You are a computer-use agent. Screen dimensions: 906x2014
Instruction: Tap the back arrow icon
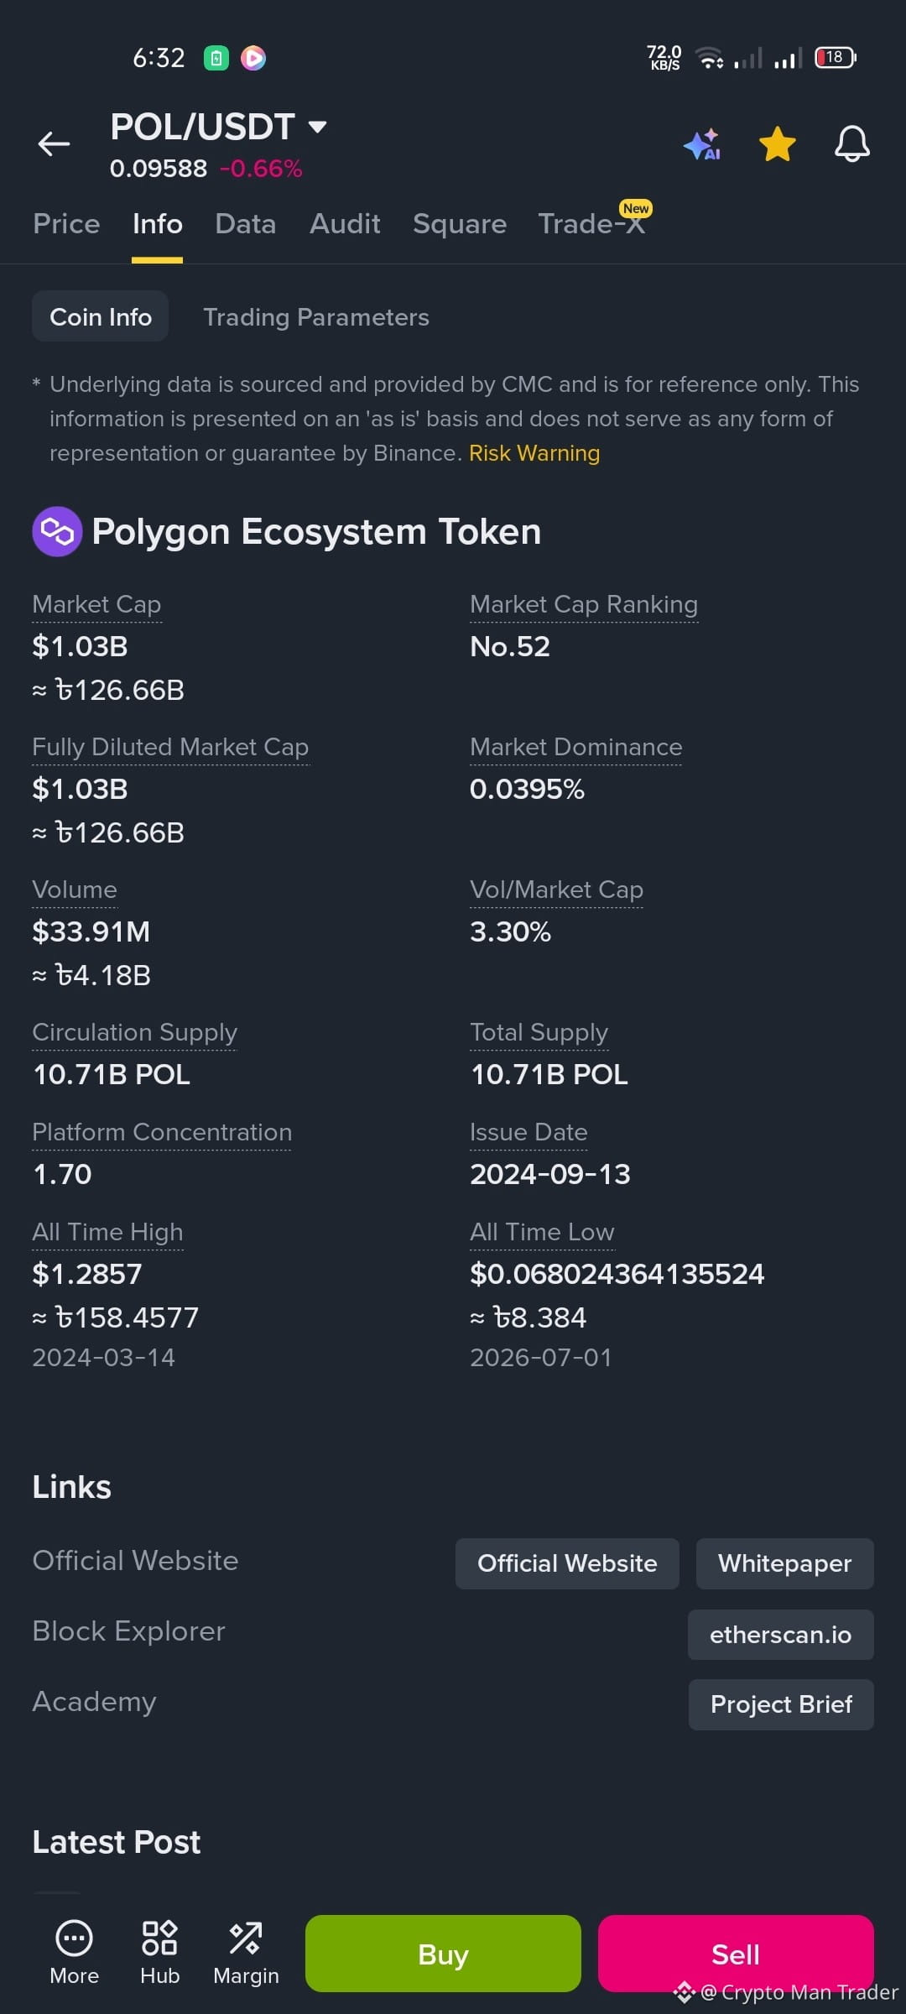54,144
